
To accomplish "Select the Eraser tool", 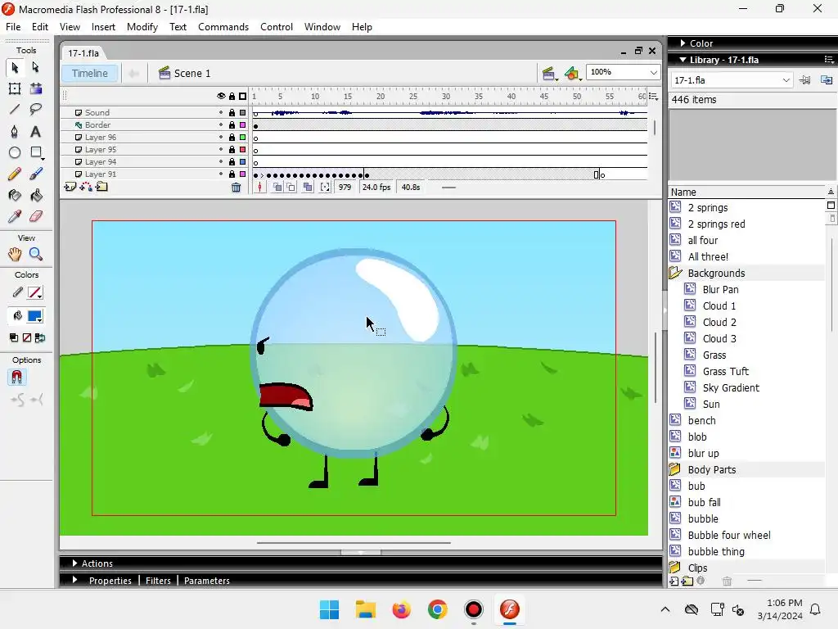I will [36, 216].
